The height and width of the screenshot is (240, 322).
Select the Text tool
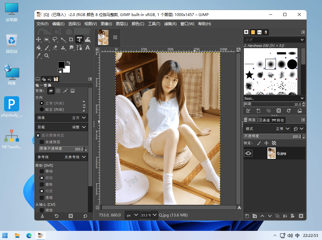[x=88, y=47]
